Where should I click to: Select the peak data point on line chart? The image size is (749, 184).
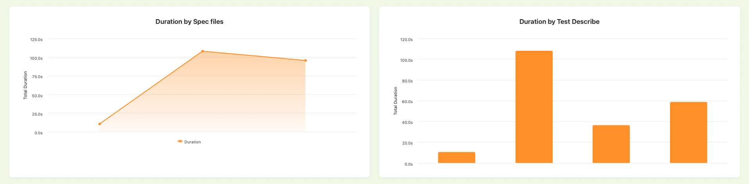tap(202, 51)
